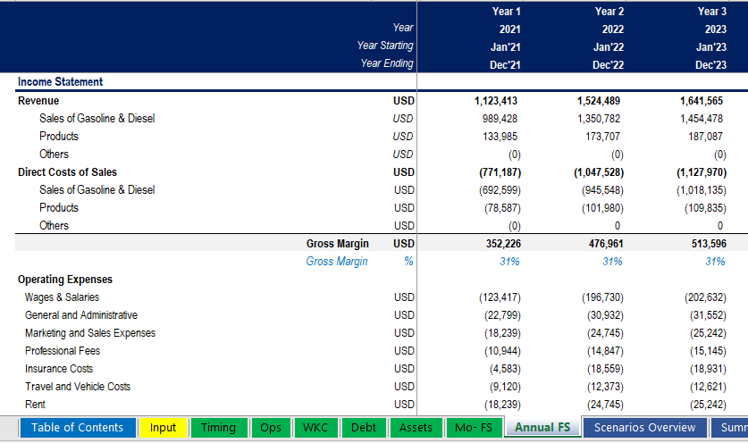
Task: Click cost cell (1,018,135)
Action: coord(702,189)
